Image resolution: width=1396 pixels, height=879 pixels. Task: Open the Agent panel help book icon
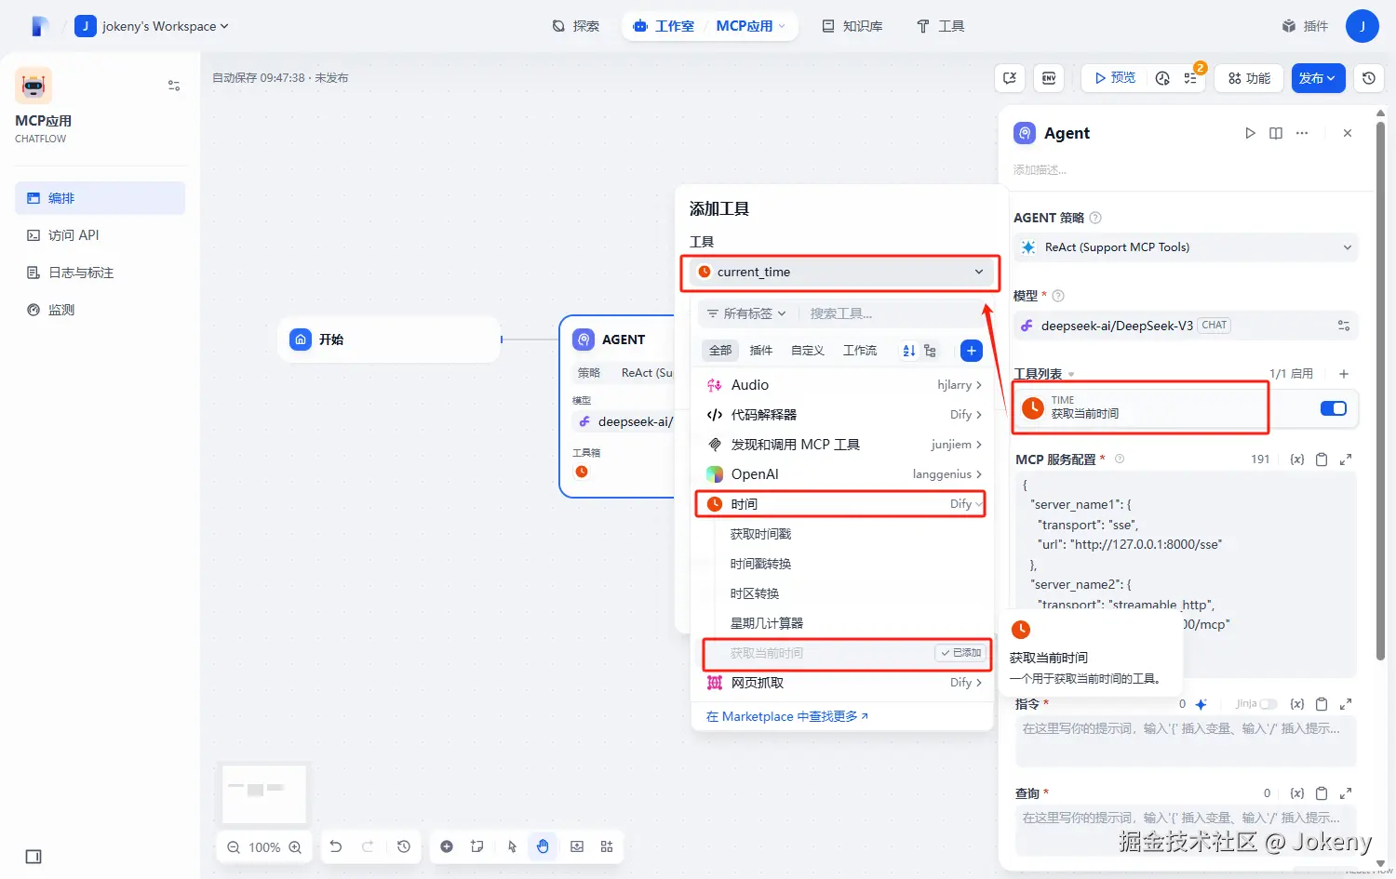pyautogui.click(x=1276, y=133)
